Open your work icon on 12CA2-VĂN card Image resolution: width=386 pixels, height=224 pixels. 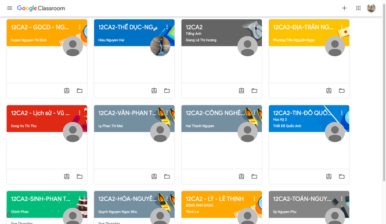click(154, 176)
